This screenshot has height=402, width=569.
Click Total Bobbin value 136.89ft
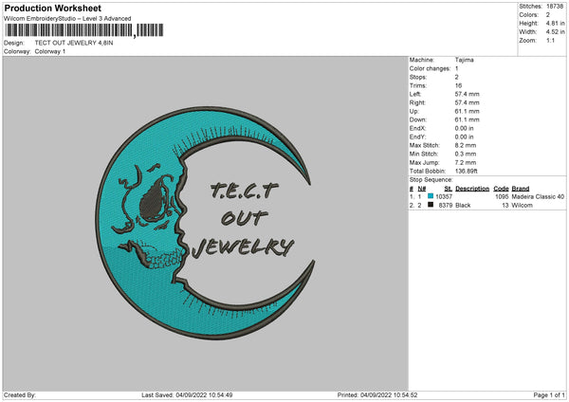click(467, 171)
